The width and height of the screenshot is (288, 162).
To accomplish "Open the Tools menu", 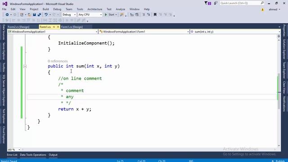I will pyautogui.click(x=80, y=9).
